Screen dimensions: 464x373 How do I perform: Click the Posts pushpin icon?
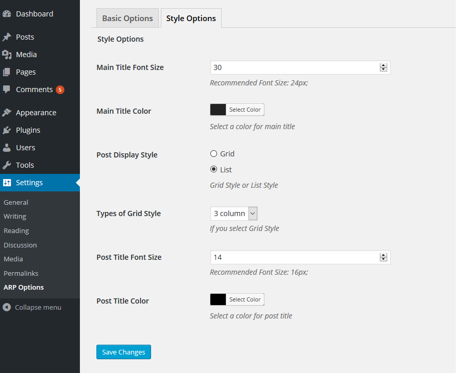7,37
